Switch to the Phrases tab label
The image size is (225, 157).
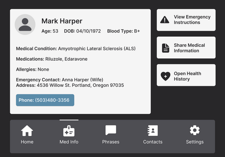(111, 142)
